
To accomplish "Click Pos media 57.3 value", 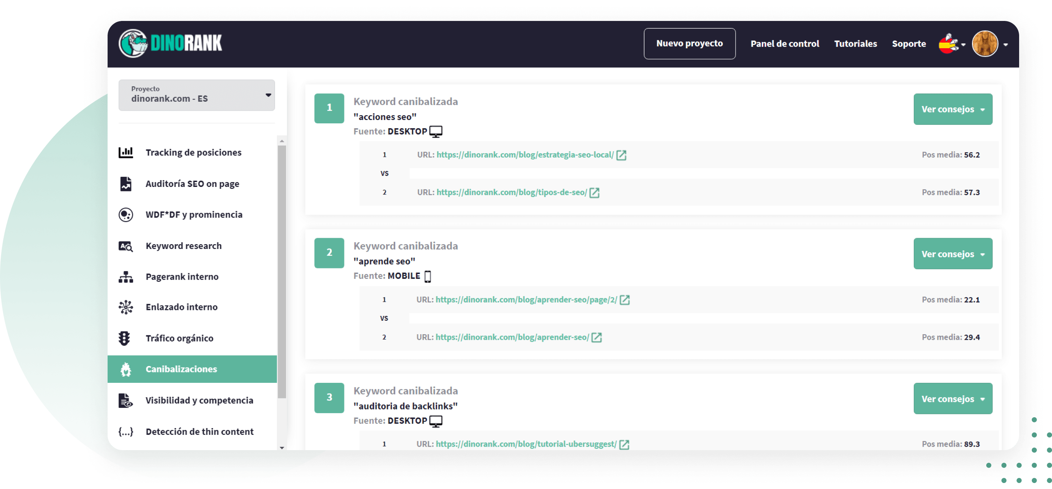I will coord(972,193).
